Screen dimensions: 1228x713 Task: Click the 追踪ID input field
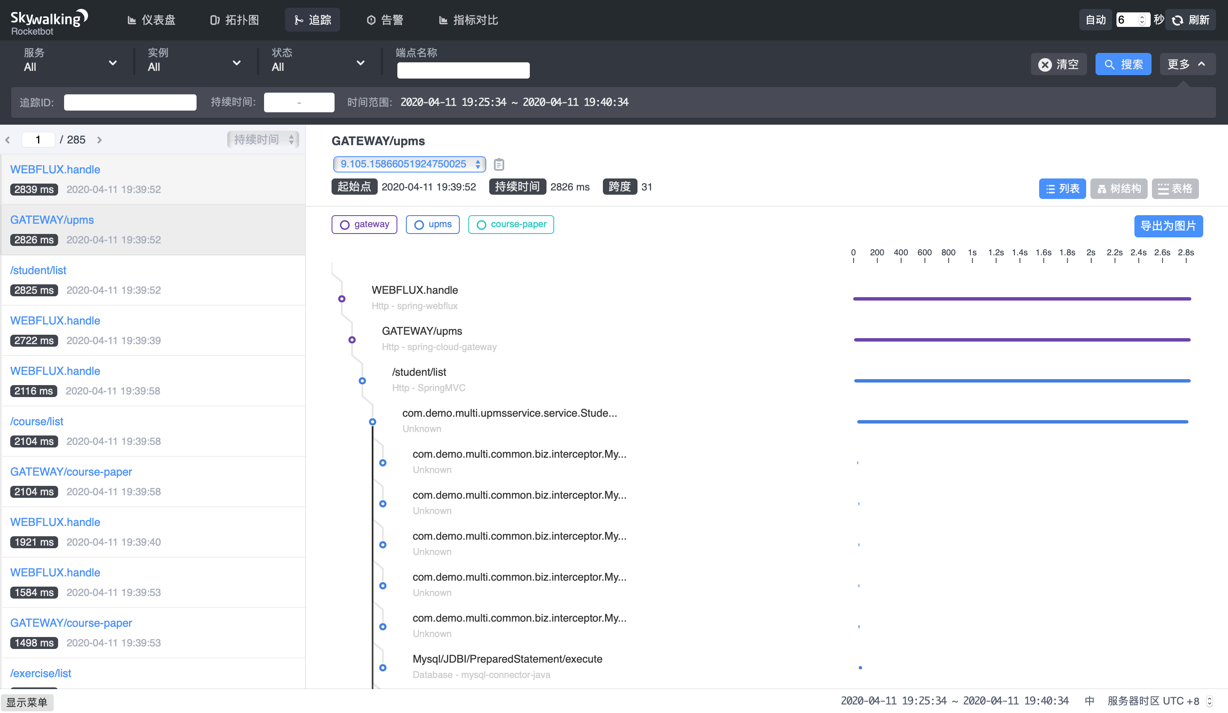130,102
